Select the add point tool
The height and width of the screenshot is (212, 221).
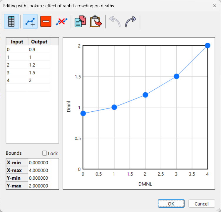[x=30, y=21]
